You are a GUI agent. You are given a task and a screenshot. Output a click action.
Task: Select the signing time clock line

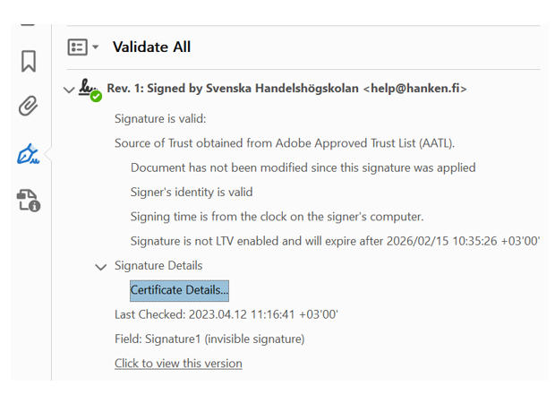click(x=277, y=217)
